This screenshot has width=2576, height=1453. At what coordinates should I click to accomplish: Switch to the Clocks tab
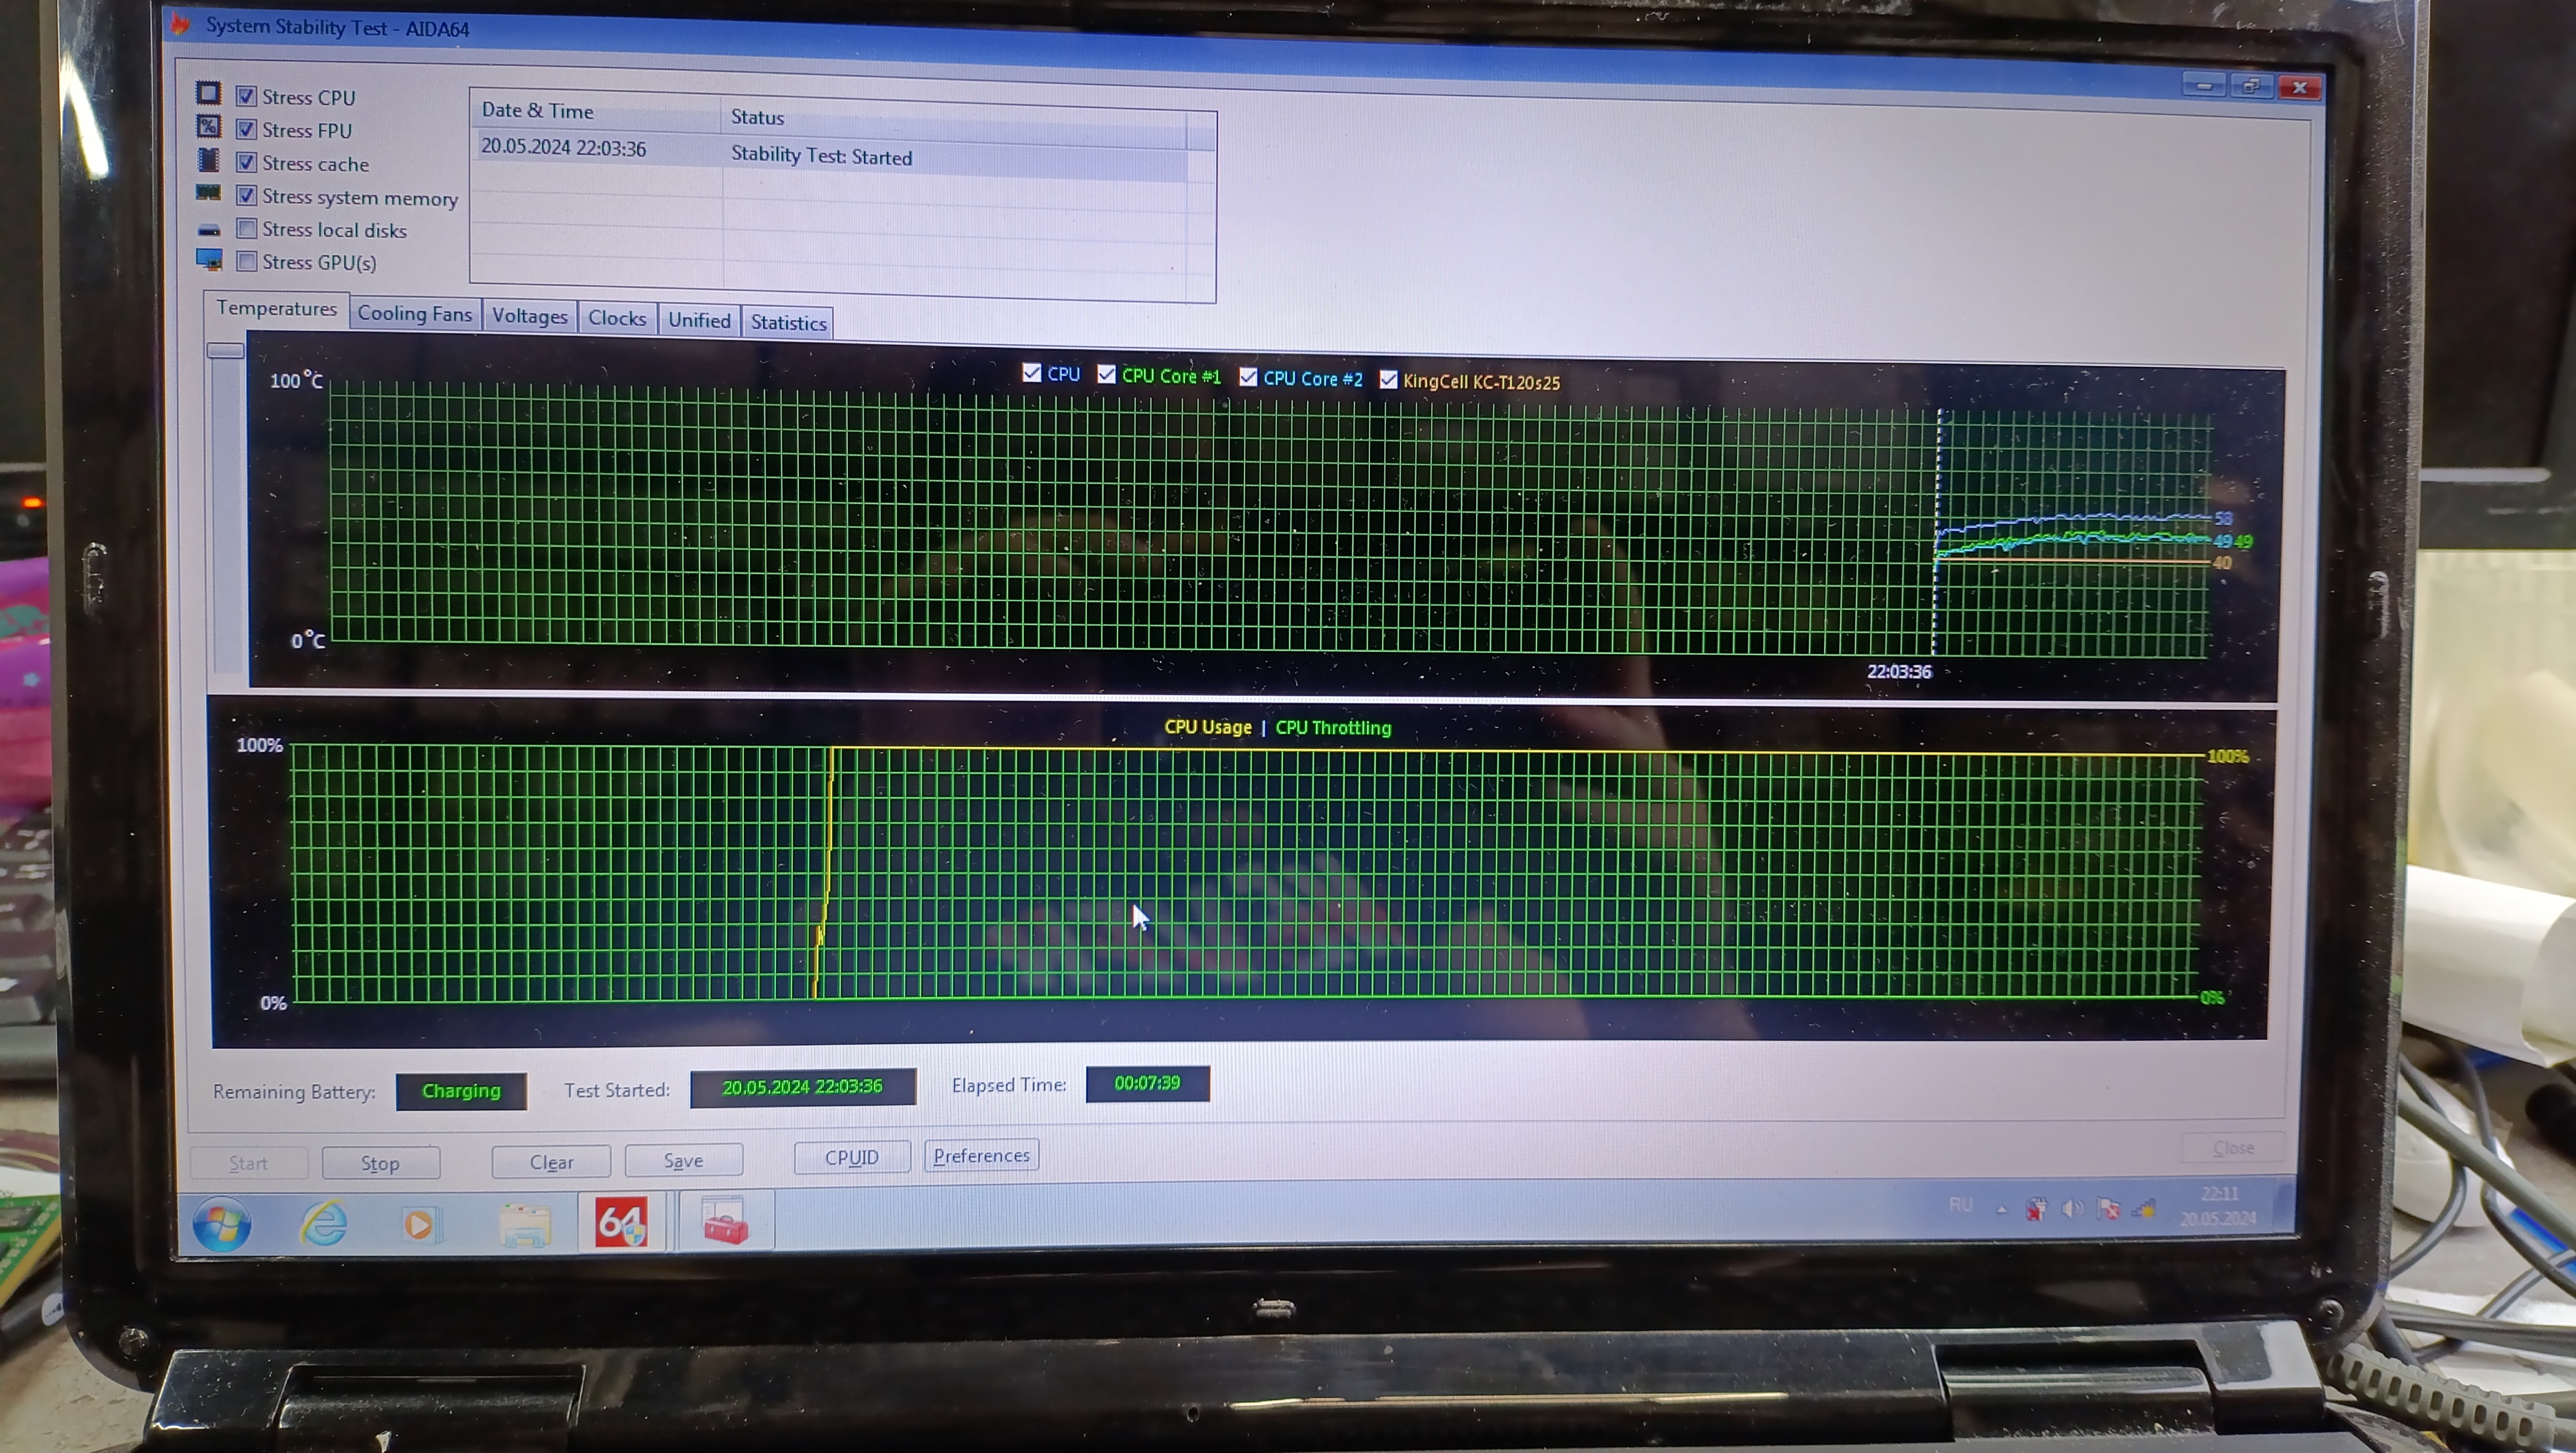(617, 318)
